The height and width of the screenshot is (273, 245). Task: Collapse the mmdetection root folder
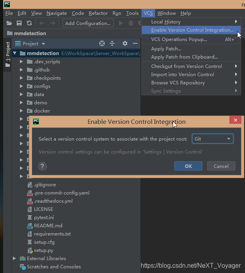(x=15, y=53)
